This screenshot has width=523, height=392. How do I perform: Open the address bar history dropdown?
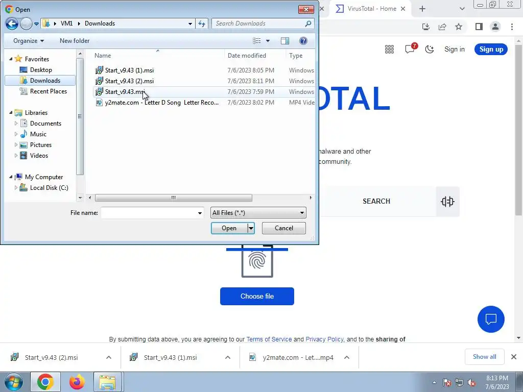pyautogui.click(x=190, y=23)
